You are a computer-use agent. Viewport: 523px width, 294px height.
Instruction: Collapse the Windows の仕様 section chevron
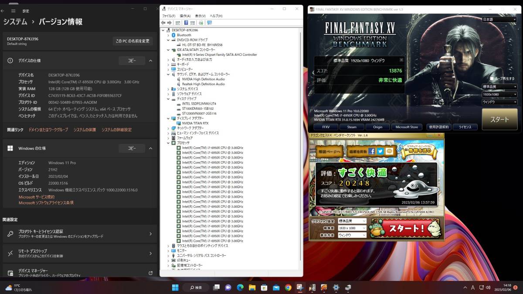tap(151, 148)
